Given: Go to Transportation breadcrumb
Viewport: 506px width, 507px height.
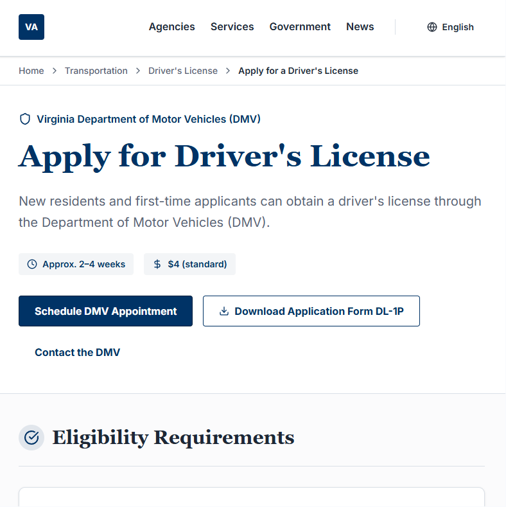Looking at the screenshot, I should tap(96, 71).
